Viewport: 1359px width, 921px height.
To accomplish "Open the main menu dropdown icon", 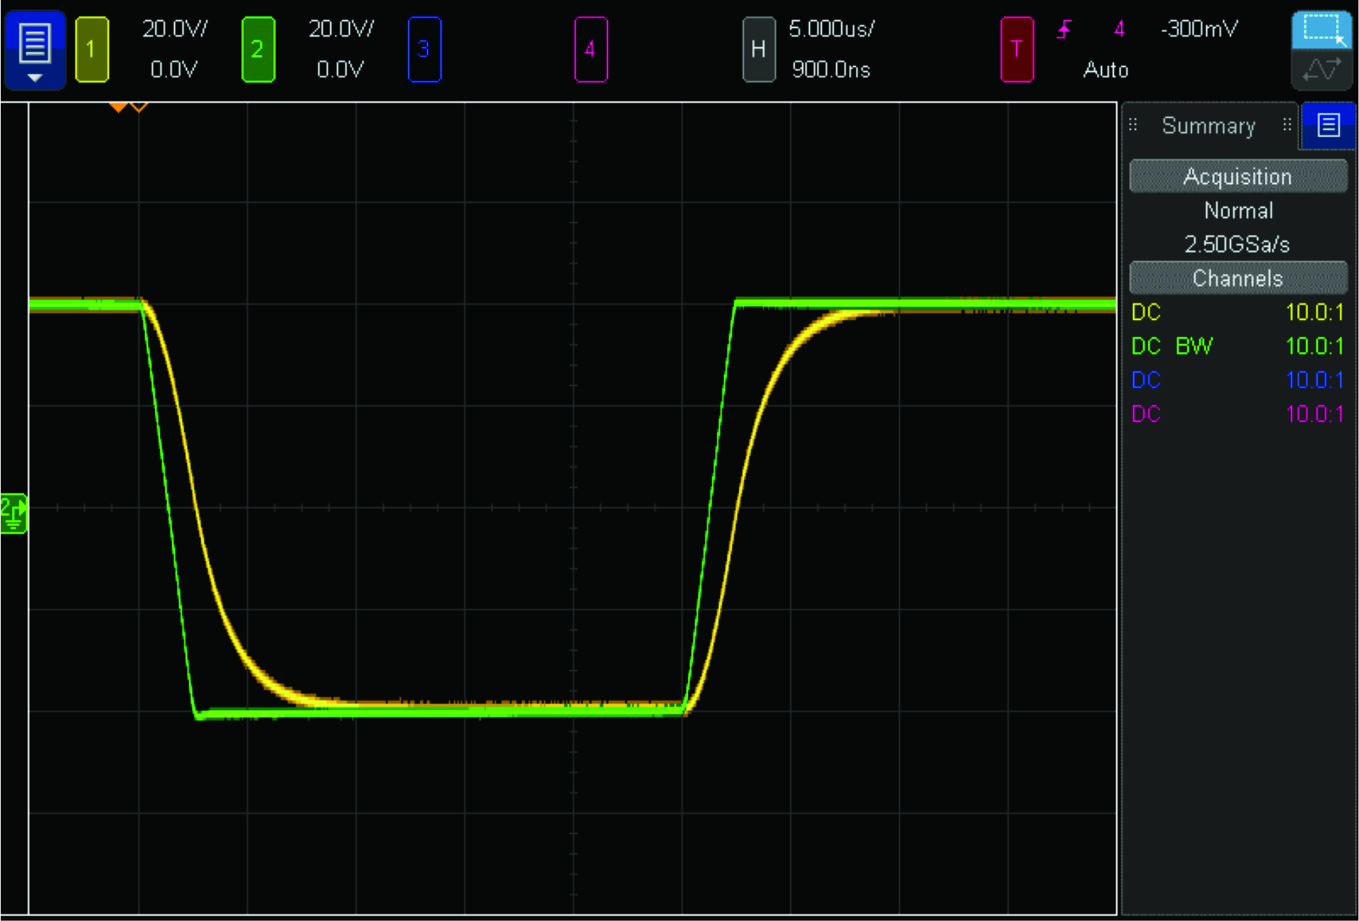I will point(35,50).
